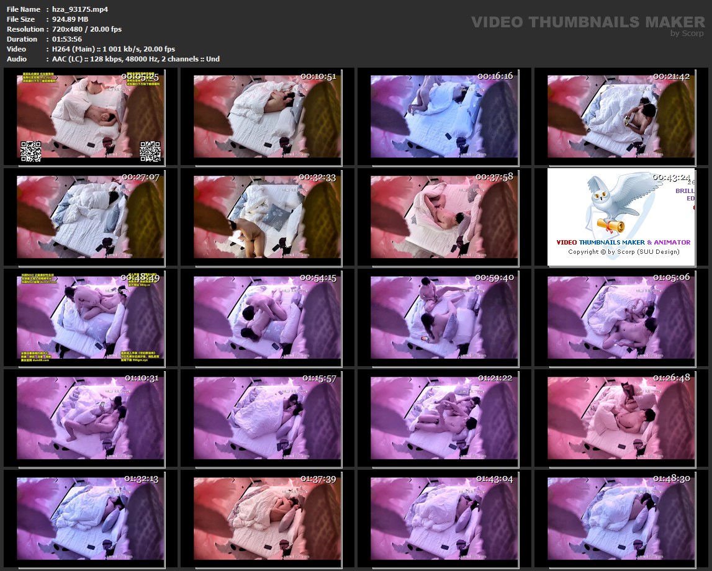This screenshot has width=712, height=571.
Task: Open the frame at timestamp 00:16:16
Action: [x=444, y=116]
